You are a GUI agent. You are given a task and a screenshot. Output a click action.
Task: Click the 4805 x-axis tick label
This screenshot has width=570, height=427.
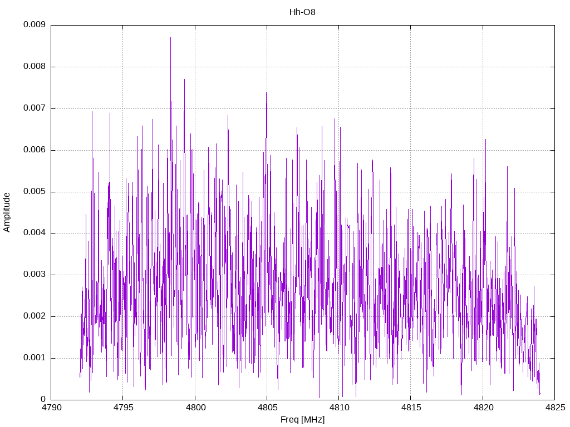267,408
